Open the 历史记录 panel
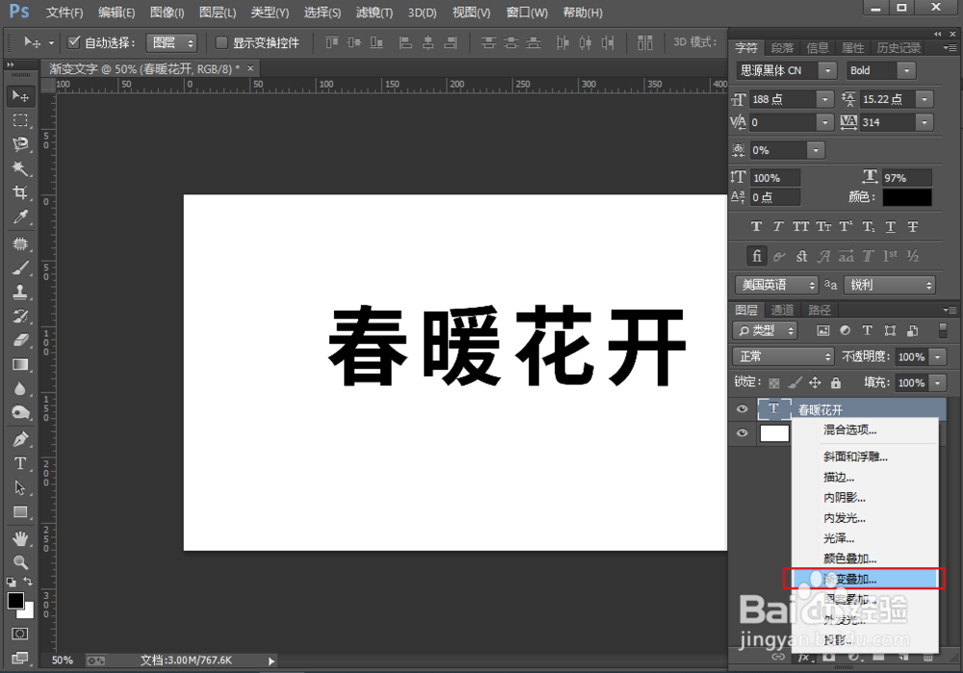This screenshot has height=673, width=963. 899,46
